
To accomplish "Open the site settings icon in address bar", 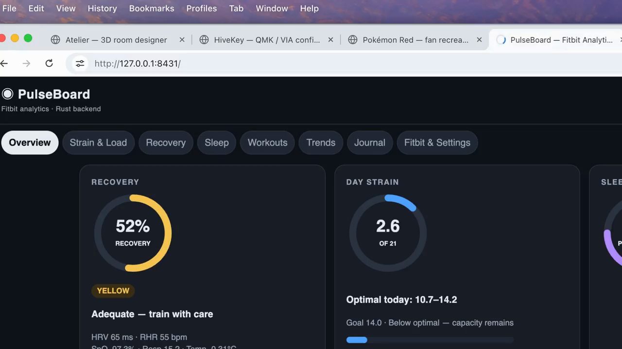I will click(80, 63).
